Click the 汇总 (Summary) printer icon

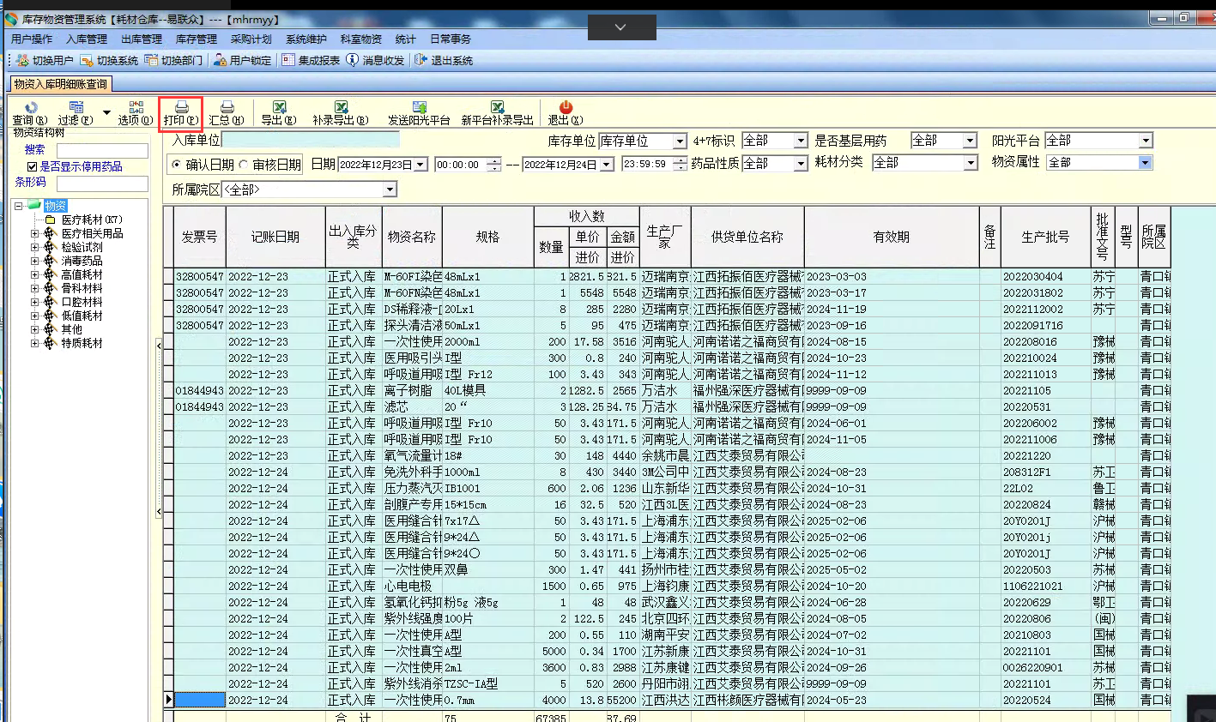227,107
